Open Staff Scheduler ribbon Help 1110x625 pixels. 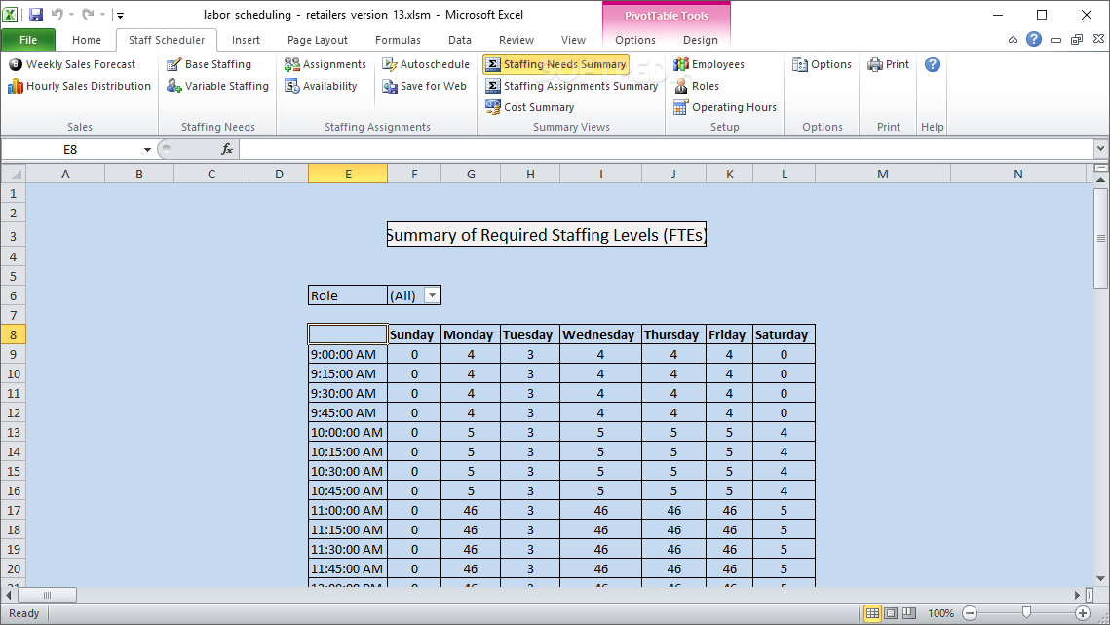point(933,64)
